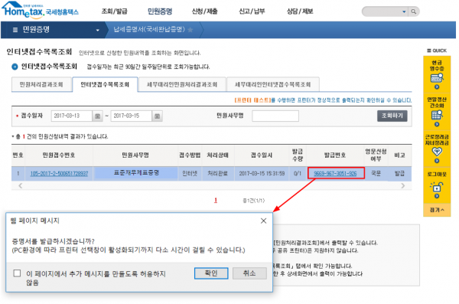Viewport: 459px width, 304px height.
Task: Click 취소 in the message dialog
Action: [249, 273]
